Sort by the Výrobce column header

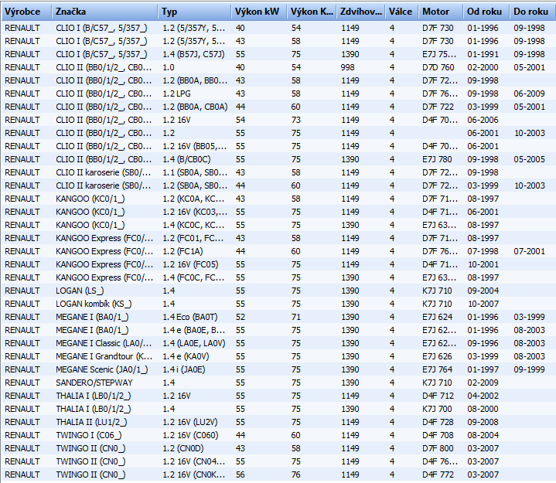(26, 12)
